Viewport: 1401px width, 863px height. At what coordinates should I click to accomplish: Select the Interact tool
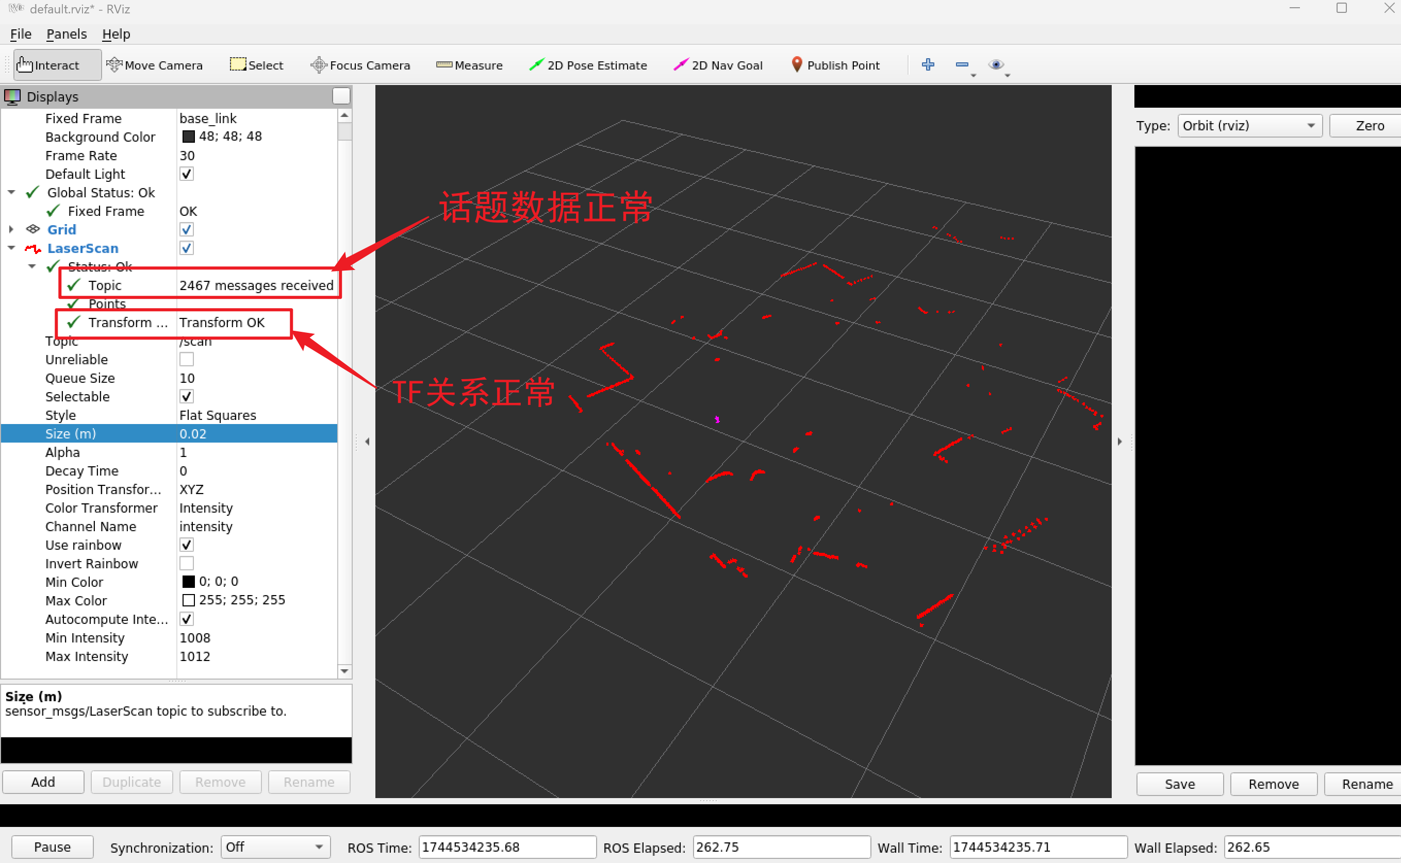click(x=55, y=64)
